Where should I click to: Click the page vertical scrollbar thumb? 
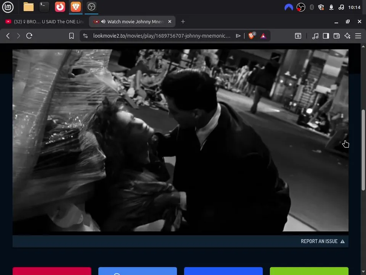[x=363, y=150]
